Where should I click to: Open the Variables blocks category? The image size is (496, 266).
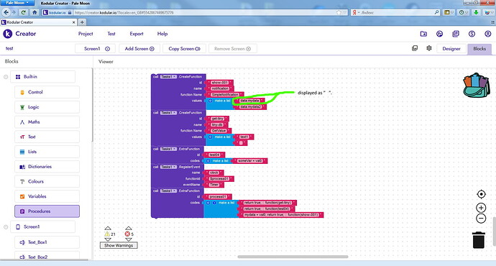[x=47, y=196]
